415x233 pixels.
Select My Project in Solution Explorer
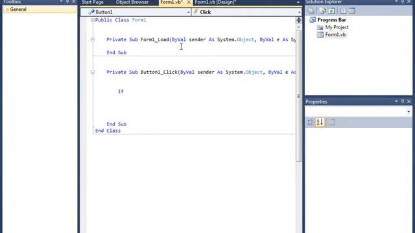click(x=337, y=27)
